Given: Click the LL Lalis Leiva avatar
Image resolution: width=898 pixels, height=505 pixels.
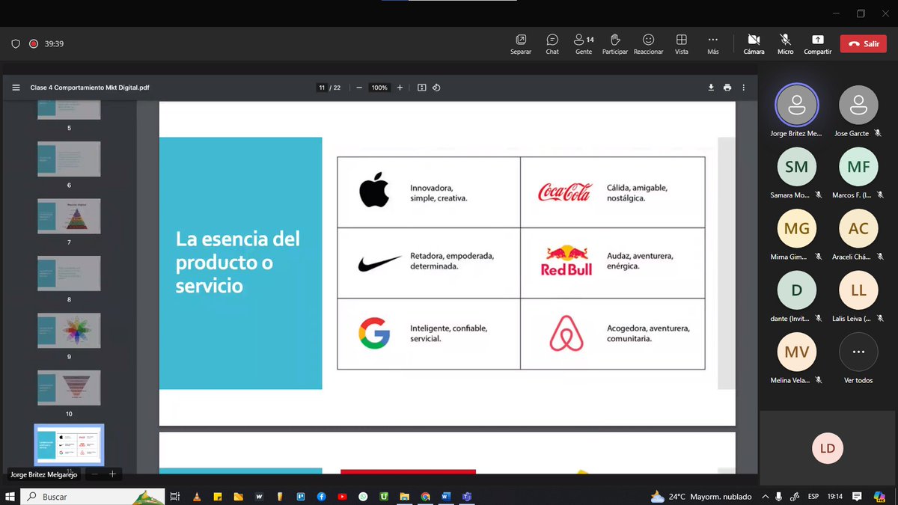Looking at the screenshot, I should pos(858,290).
